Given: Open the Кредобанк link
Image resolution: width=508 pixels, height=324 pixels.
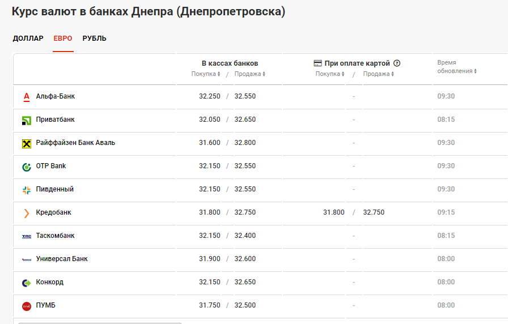Looking at the screenshot, I should click(53, 212).
